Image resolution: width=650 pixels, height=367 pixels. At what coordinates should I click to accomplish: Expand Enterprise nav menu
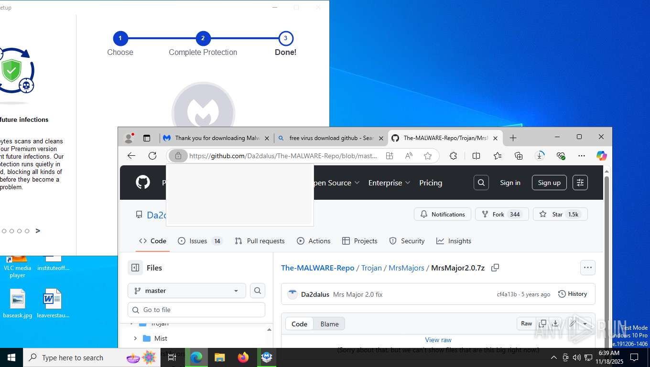pyautogui.click(x=389, y=183)
